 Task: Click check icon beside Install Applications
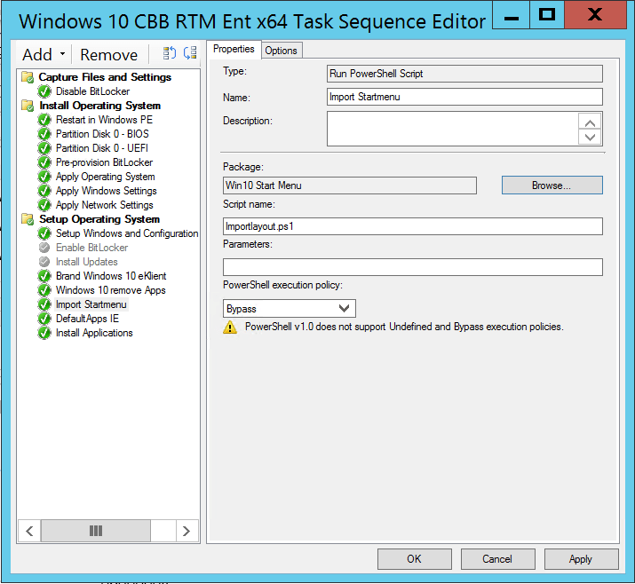click(x=44, y=333)
